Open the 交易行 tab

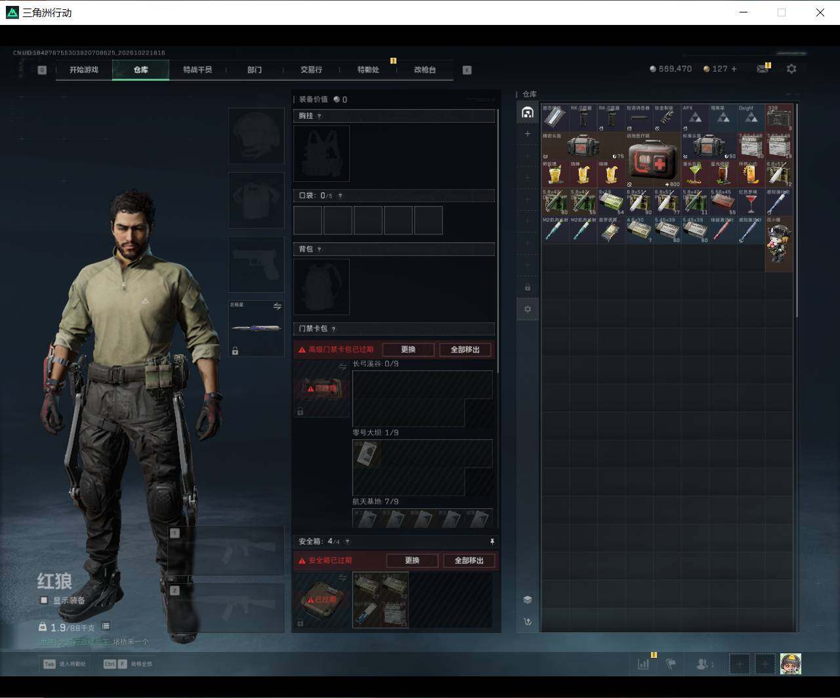coord(311,70)
